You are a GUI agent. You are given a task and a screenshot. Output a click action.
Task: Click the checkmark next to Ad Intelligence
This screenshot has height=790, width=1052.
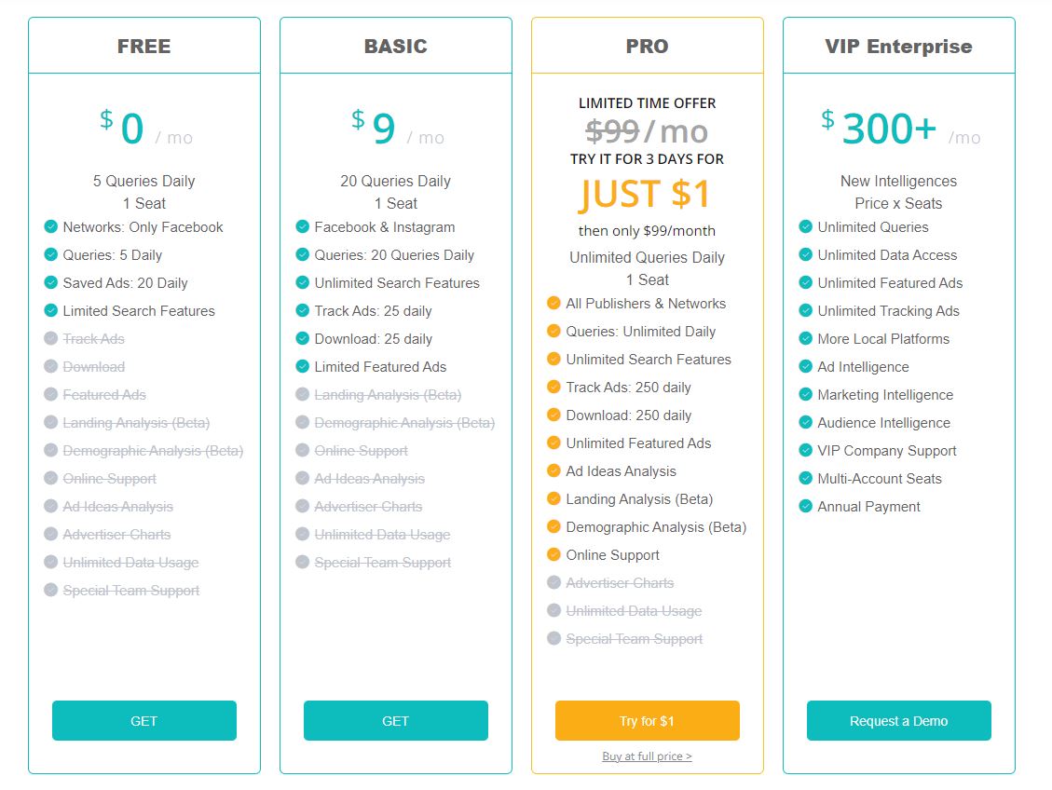[x=805, y=366]
